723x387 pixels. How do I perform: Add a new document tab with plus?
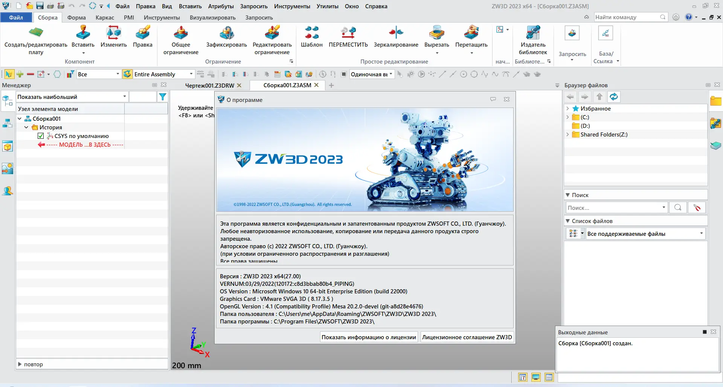coord(331,85)
